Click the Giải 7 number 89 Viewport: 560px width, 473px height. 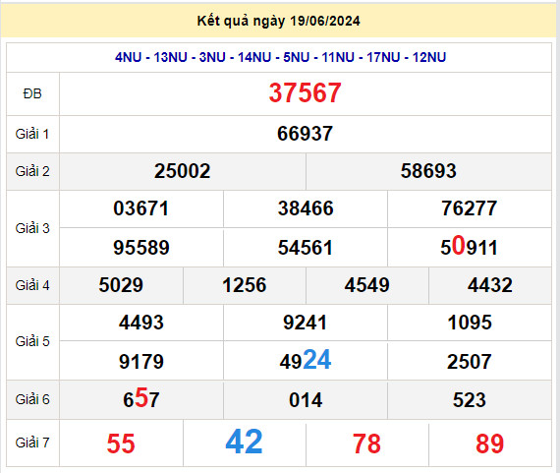point(489,443)
